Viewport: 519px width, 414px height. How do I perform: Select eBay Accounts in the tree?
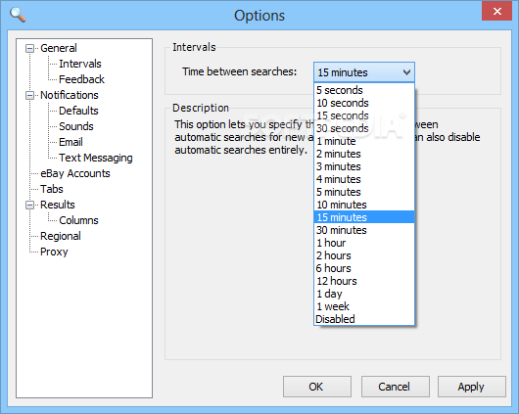point(75,173)
